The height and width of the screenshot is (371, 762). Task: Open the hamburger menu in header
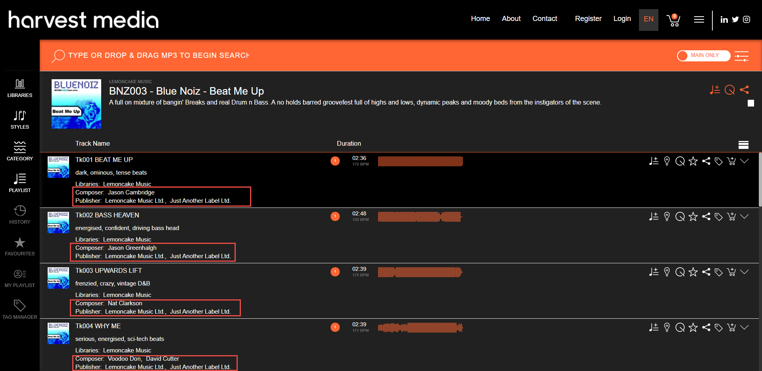click(699, 19)
